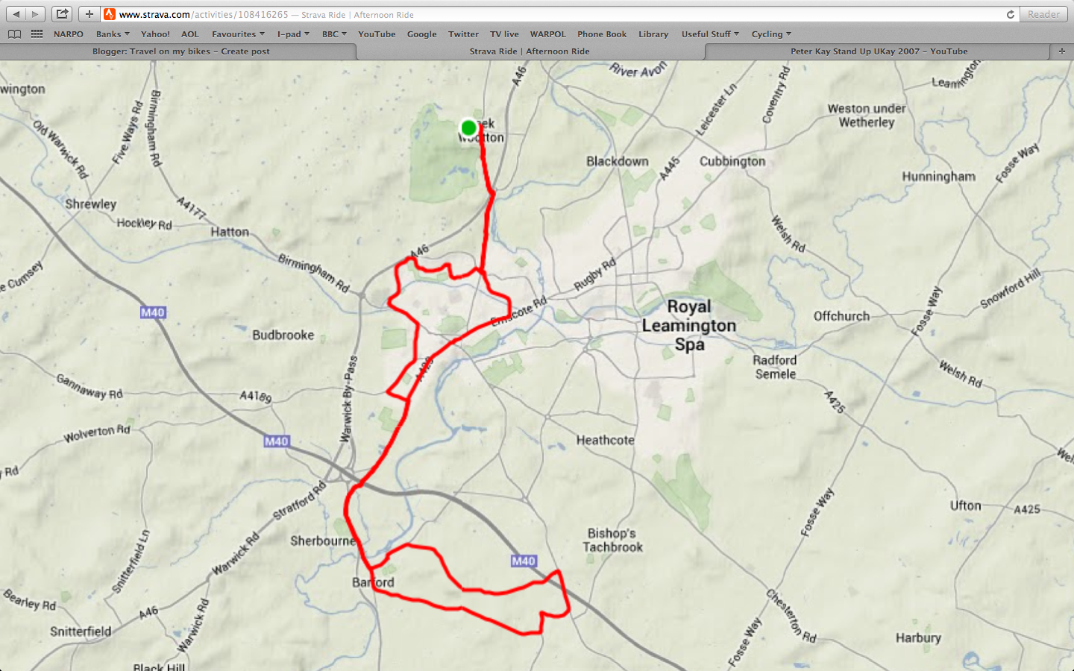Open the bookmarks book icon
1074x671 pixels.
click(14, 34)
